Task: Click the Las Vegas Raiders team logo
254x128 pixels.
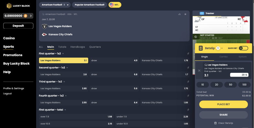Action: tap(45, 26)
